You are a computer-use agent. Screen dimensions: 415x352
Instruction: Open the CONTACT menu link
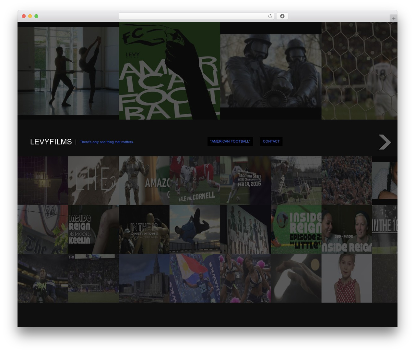point(271,141)
